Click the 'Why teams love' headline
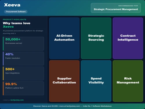The width and height of the screenshot is (145, 109). pyautogui.click(x=17, y=23)
